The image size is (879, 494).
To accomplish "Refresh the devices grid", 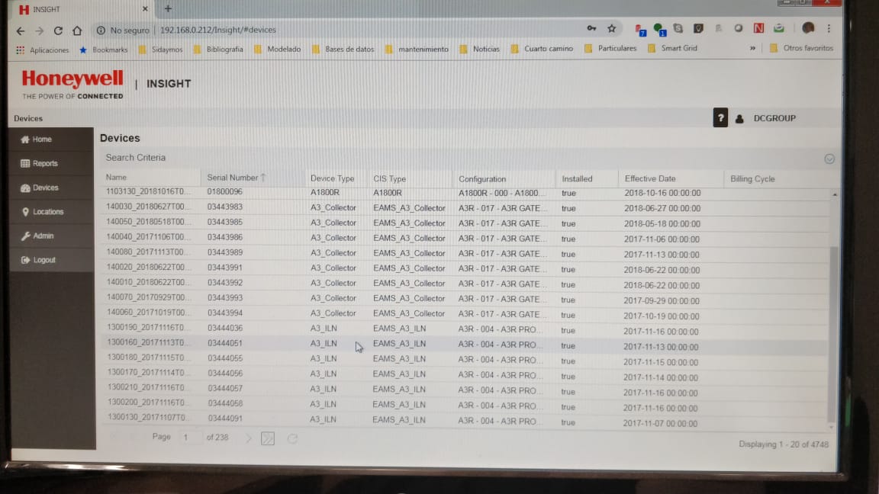I will point(292,438).
